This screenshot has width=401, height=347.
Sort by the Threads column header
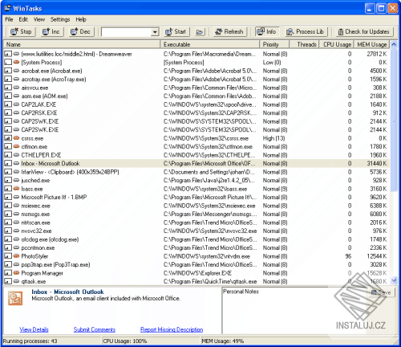(304, 44)
